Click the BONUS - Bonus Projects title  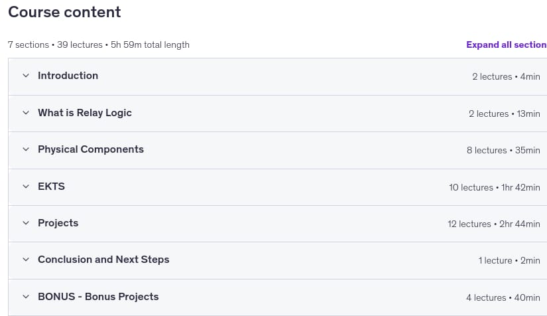pyautogui.click(x=98, y=297)
